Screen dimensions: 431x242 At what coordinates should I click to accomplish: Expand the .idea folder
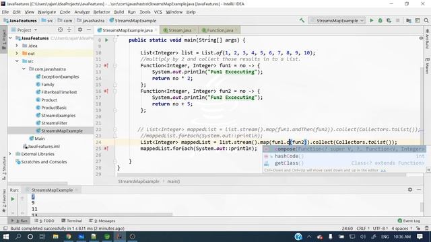(x=17, y=46)
